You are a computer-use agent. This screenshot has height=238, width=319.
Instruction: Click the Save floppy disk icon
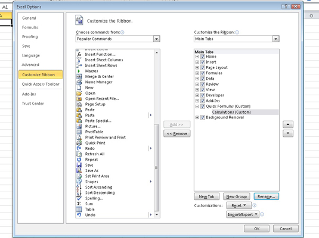(79, 165)
